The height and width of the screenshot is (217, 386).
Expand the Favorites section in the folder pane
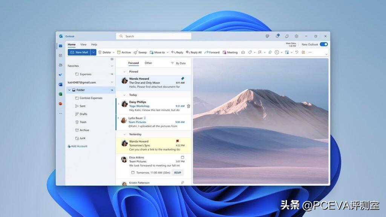pyautogui.click(x=112, y=66)
